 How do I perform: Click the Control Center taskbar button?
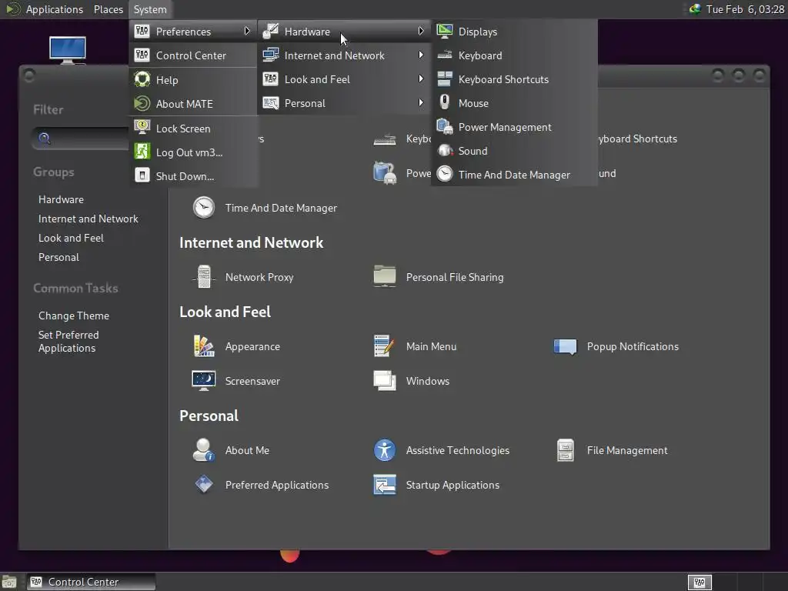point(91,582)
